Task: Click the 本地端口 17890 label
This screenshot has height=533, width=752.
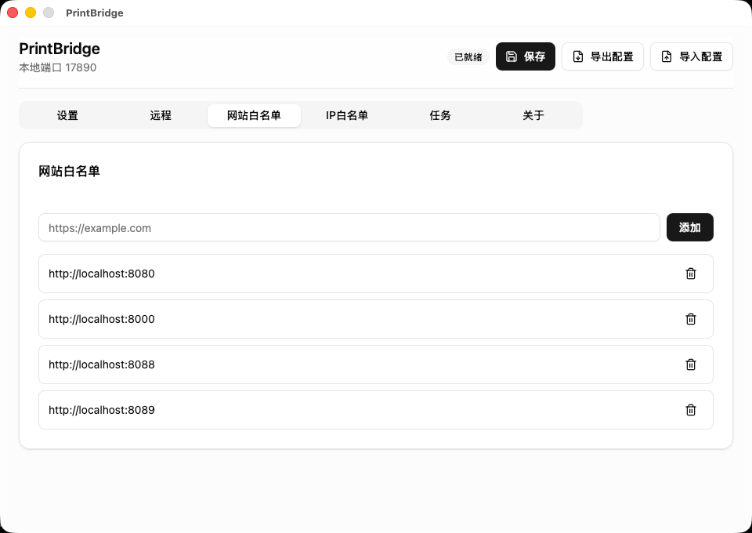Action: [57, 67]
